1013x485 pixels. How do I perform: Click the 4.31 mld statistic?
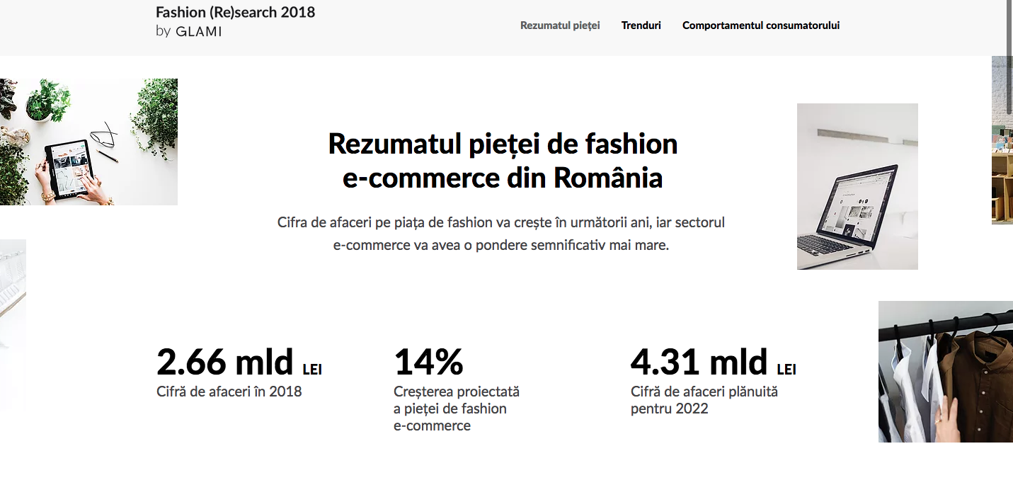(x=698, y=362)
